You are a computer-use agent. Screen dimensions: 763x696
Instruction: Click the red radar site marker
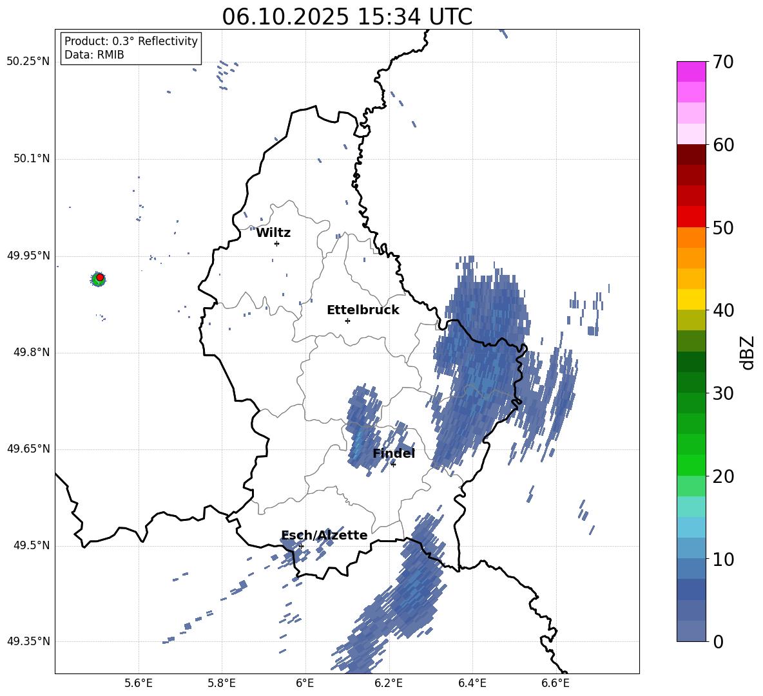click(x=100, y=277)
